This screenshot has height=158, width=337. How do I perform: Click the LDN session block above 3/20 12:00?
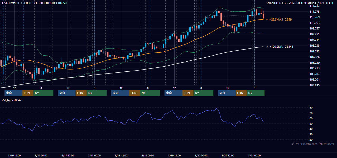pyautogui.click(x=241, y=93)
